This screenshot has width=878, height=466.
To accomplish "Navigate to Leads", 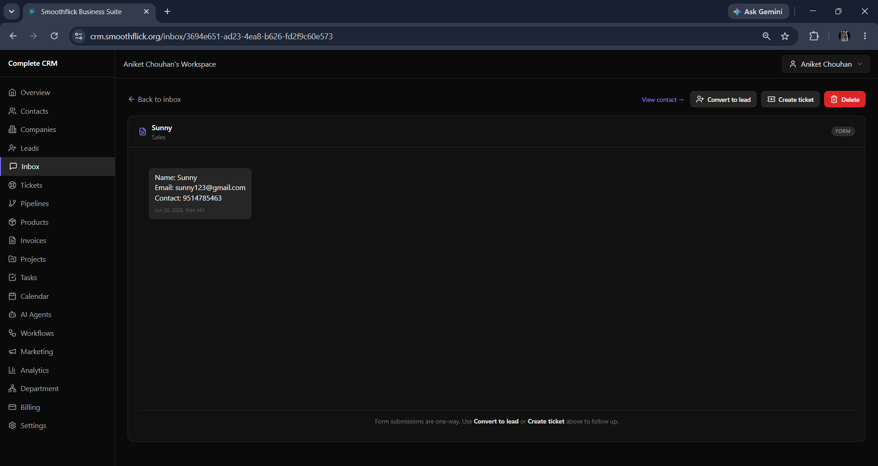I will [x=57, y=148].
